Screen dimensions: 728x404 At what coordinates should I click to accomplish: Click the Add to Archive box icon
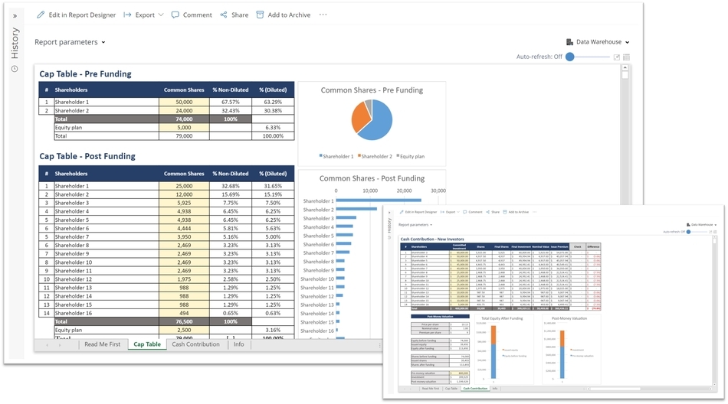point(260,15)
